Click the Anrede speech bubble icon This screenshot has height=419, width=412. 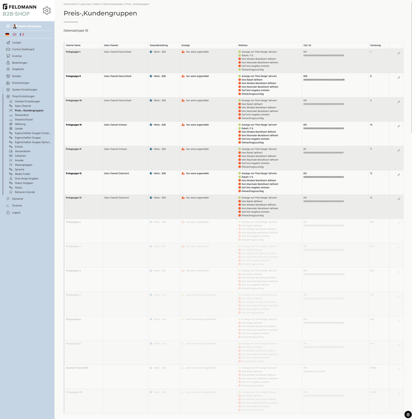pos(11,160)
